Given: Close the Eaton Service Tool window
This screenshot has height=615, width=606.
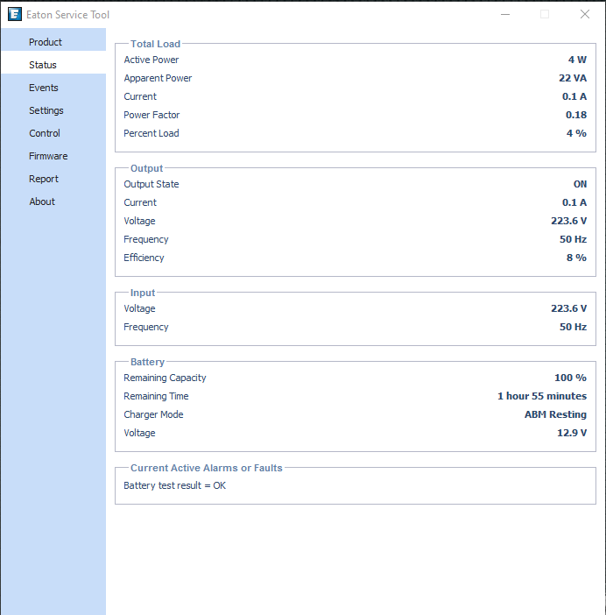Looking at the screenshot, I should click(x=584, y=15).
